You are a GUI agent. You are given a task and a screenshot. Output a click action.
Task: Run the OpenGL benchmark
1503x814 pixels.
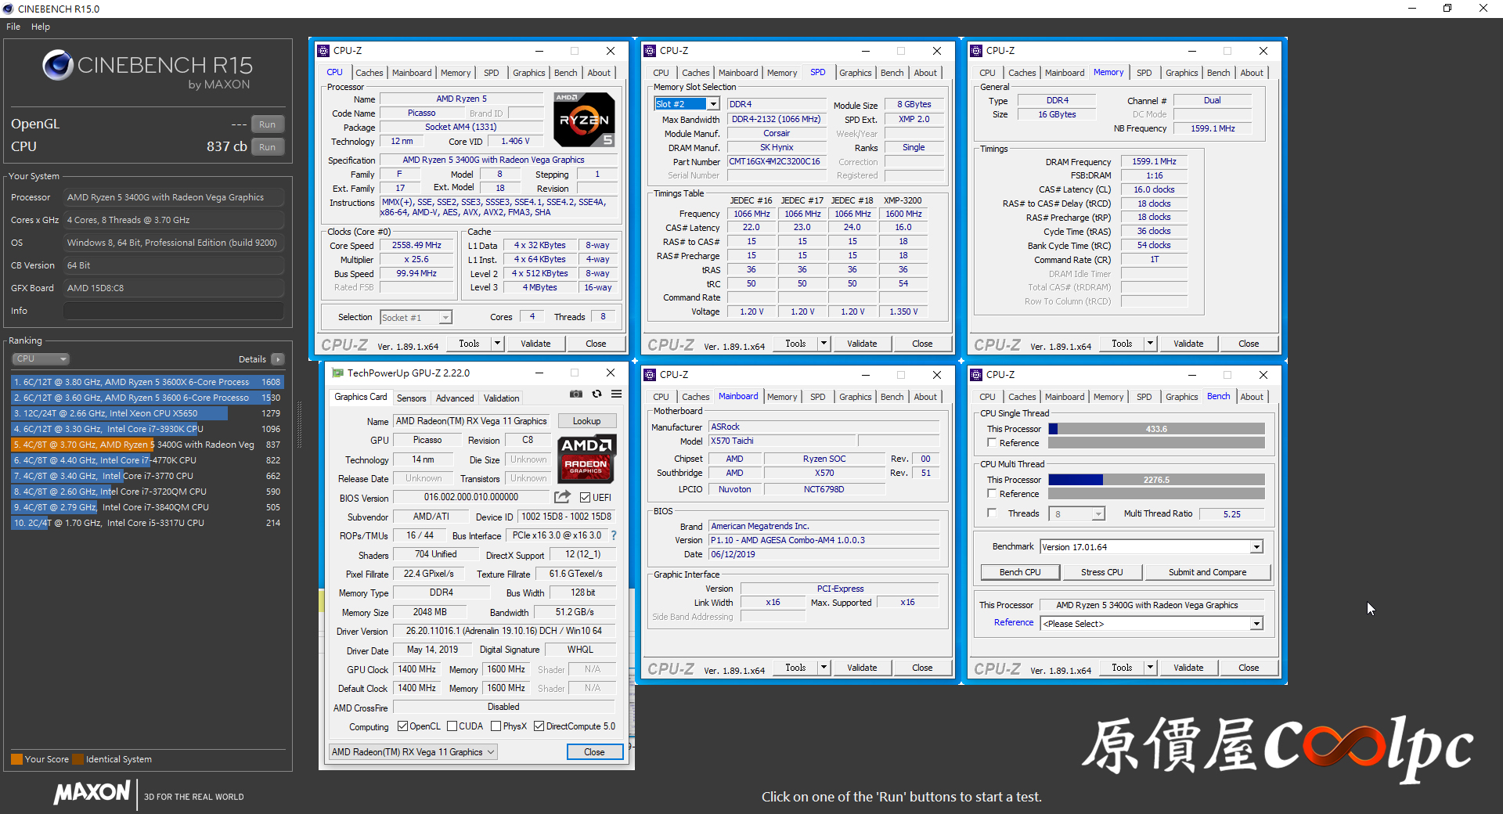pyautogui.click(x=268, y=124)
